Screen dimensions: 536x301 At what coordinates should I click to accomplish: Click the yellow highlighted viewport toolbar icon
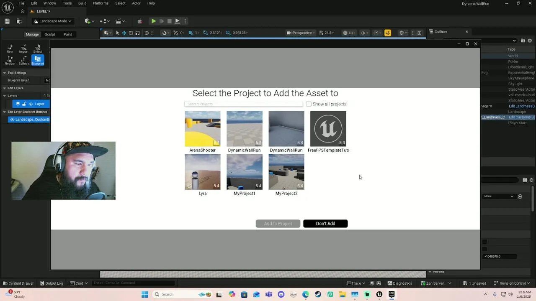pos(388,33)
